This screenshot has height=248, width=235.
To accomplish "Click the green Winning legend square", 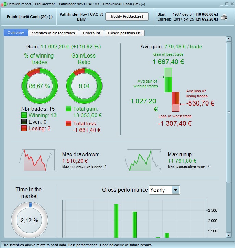I will tap(24, 115).
